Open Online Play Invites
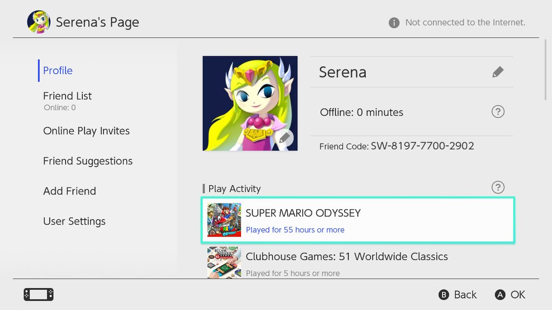This screenshot has height=310, width=552. (86, 131)
